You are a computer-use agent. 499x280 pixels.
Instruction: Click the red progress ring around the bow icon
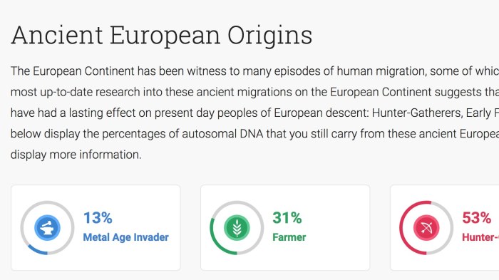tap(426, 228)
